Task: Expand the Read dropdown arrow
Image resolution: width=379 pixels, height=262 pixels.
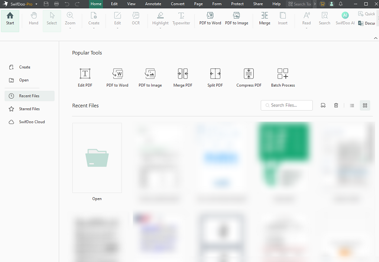Action: tap(307, 28)
